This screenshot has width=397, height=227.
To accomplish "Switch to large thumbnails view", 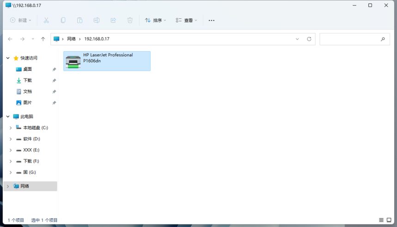I will click(389, 220).
